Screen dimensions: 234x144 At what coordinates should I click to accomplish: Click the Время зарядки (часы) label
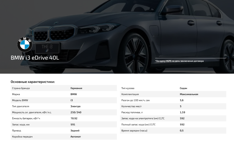pyautogui.click(x=134, y=131)
